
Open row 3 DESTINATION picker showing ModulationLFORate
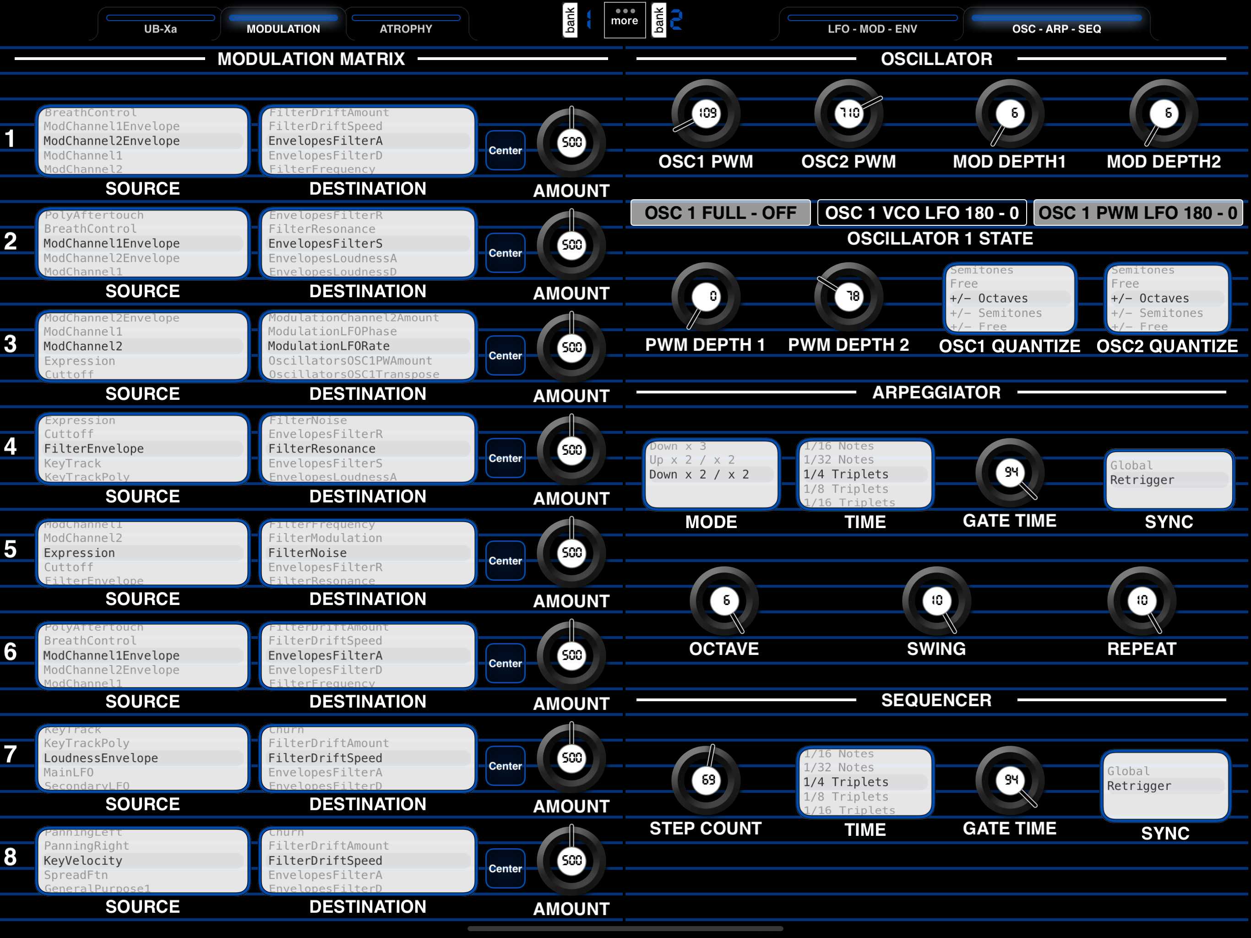pos(368,346)
